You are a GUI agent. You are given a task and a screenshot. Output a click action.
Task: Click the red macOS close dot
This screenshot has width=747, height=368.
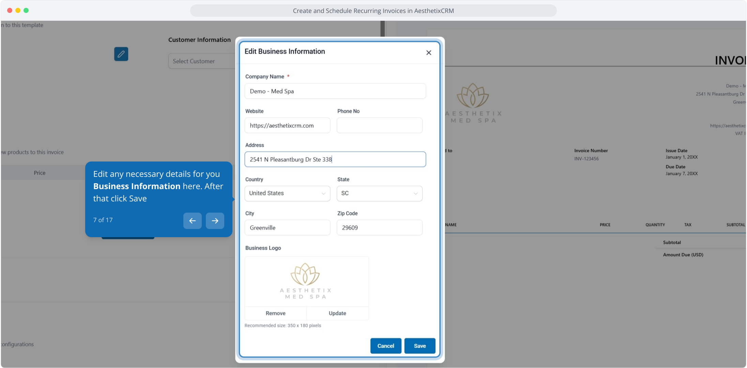click(10, 11)
